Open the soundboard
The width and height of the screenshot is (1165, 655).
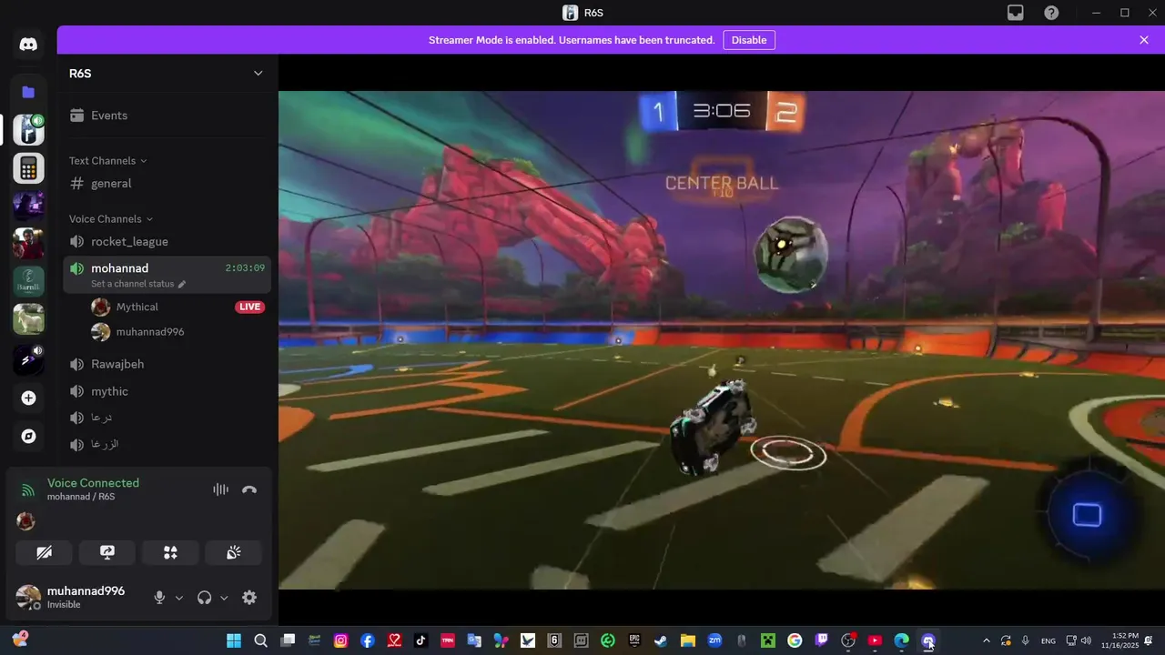click(x=233, y=552)
